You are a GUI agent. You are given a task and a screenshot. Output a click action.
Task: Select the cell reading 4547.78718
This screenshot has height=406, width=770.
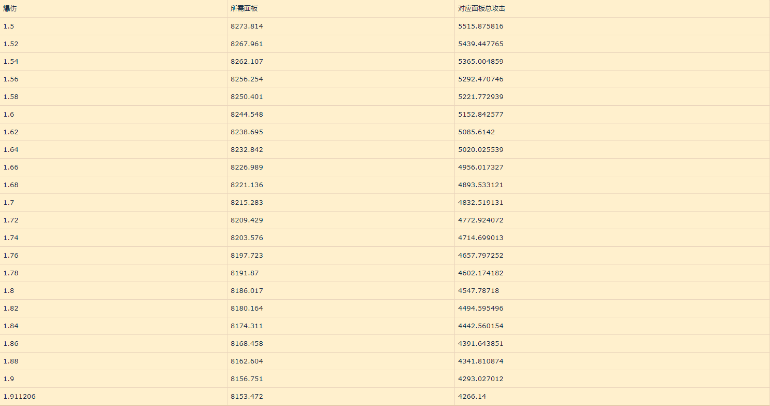point(612,290)
